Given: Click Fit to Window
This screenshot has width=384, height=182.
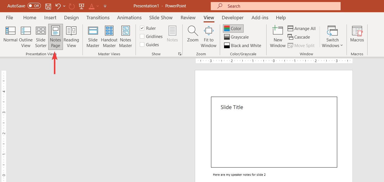Looking at the screenshot, I should (x=208, y=36).
